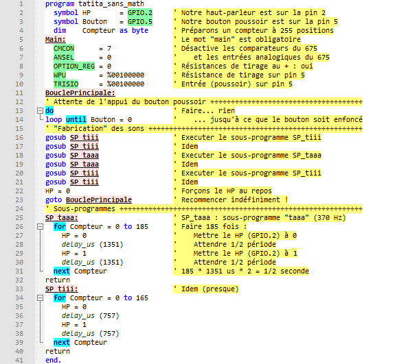Click SP_tiii on line 20

point(84,173)
